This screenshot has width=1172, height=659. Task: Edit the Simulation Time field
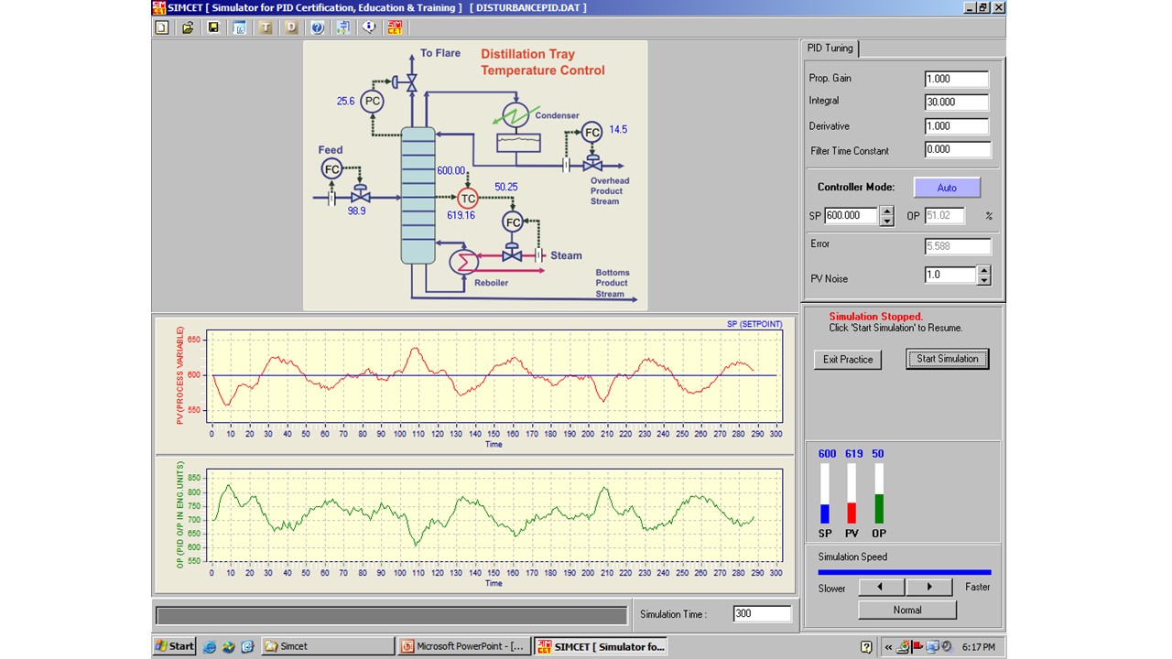click(761, 613)
